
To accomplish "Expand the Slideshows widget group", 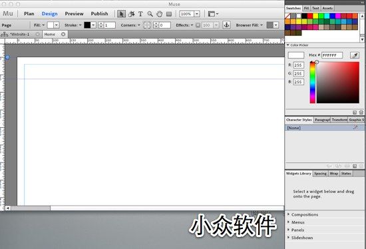I will click(289, 237).
